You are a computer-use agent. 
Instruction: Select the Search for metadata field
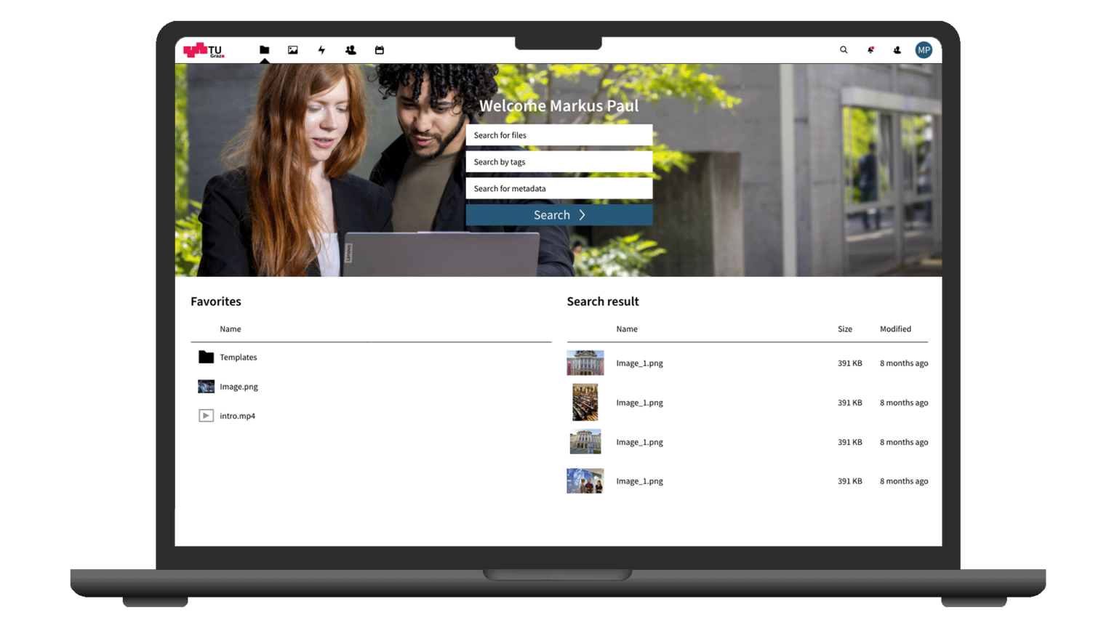click(558, 189)
